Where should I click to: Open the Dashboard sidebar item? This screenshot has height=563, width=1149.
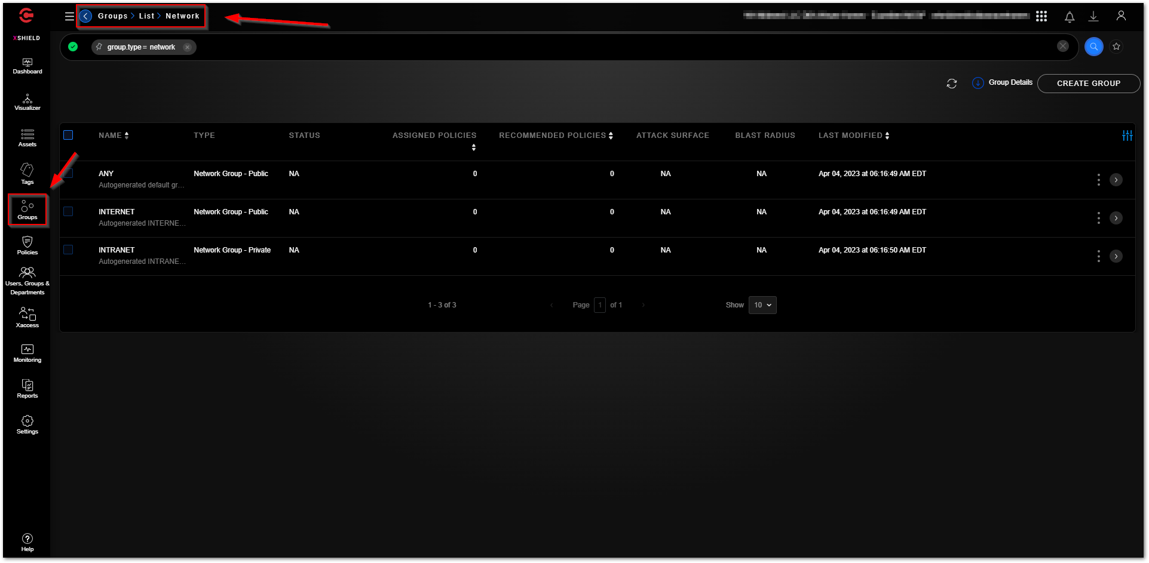point(27,66)
